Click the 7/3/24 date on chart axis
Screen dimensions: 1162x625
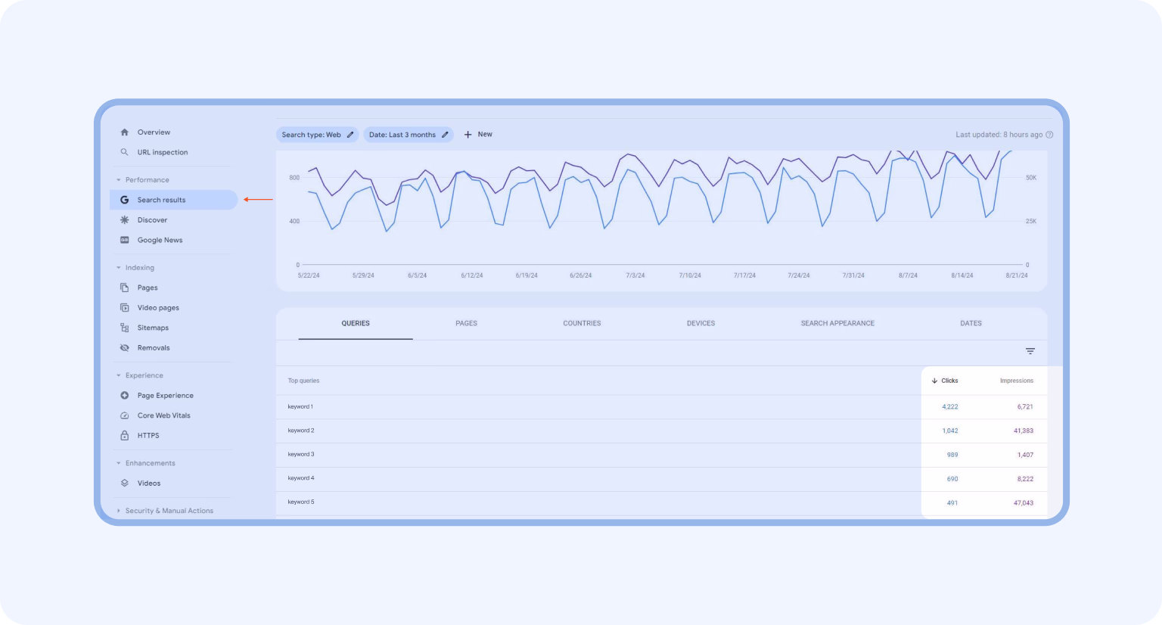click(x=635, y=275)
